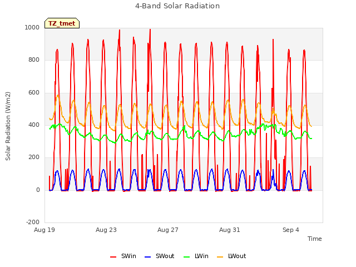The width and height of the screenshot is (356, 267).
Task: Click the blue SWout legend color marker
Action: click(147, 257)
